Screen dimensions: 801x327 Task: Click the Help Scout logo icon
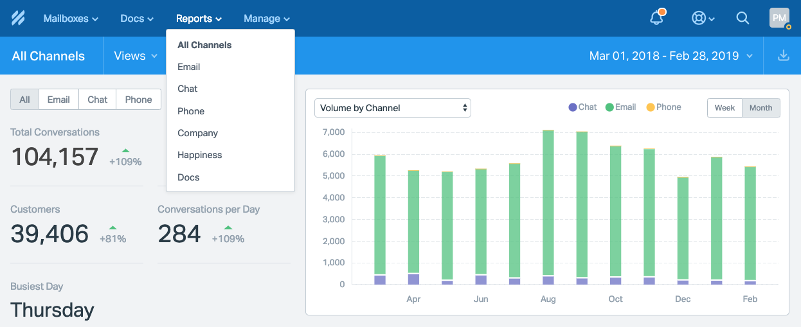[18, 18]
